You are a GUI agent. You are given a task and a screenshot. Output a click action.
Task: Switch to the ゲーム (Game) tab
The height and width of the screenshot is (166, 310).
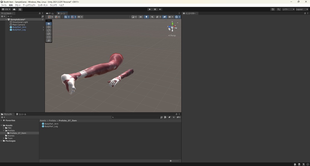click(x=50, y=13)
